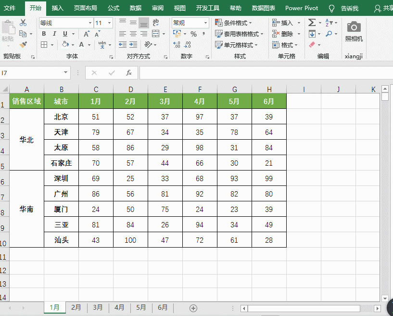393x316 pixels.
Task: Click the AutoSum (Σ) icon
Action: pos(313,22)
